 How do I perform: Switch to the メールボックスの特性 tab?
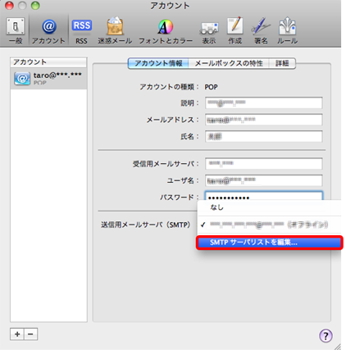point(229,63)
